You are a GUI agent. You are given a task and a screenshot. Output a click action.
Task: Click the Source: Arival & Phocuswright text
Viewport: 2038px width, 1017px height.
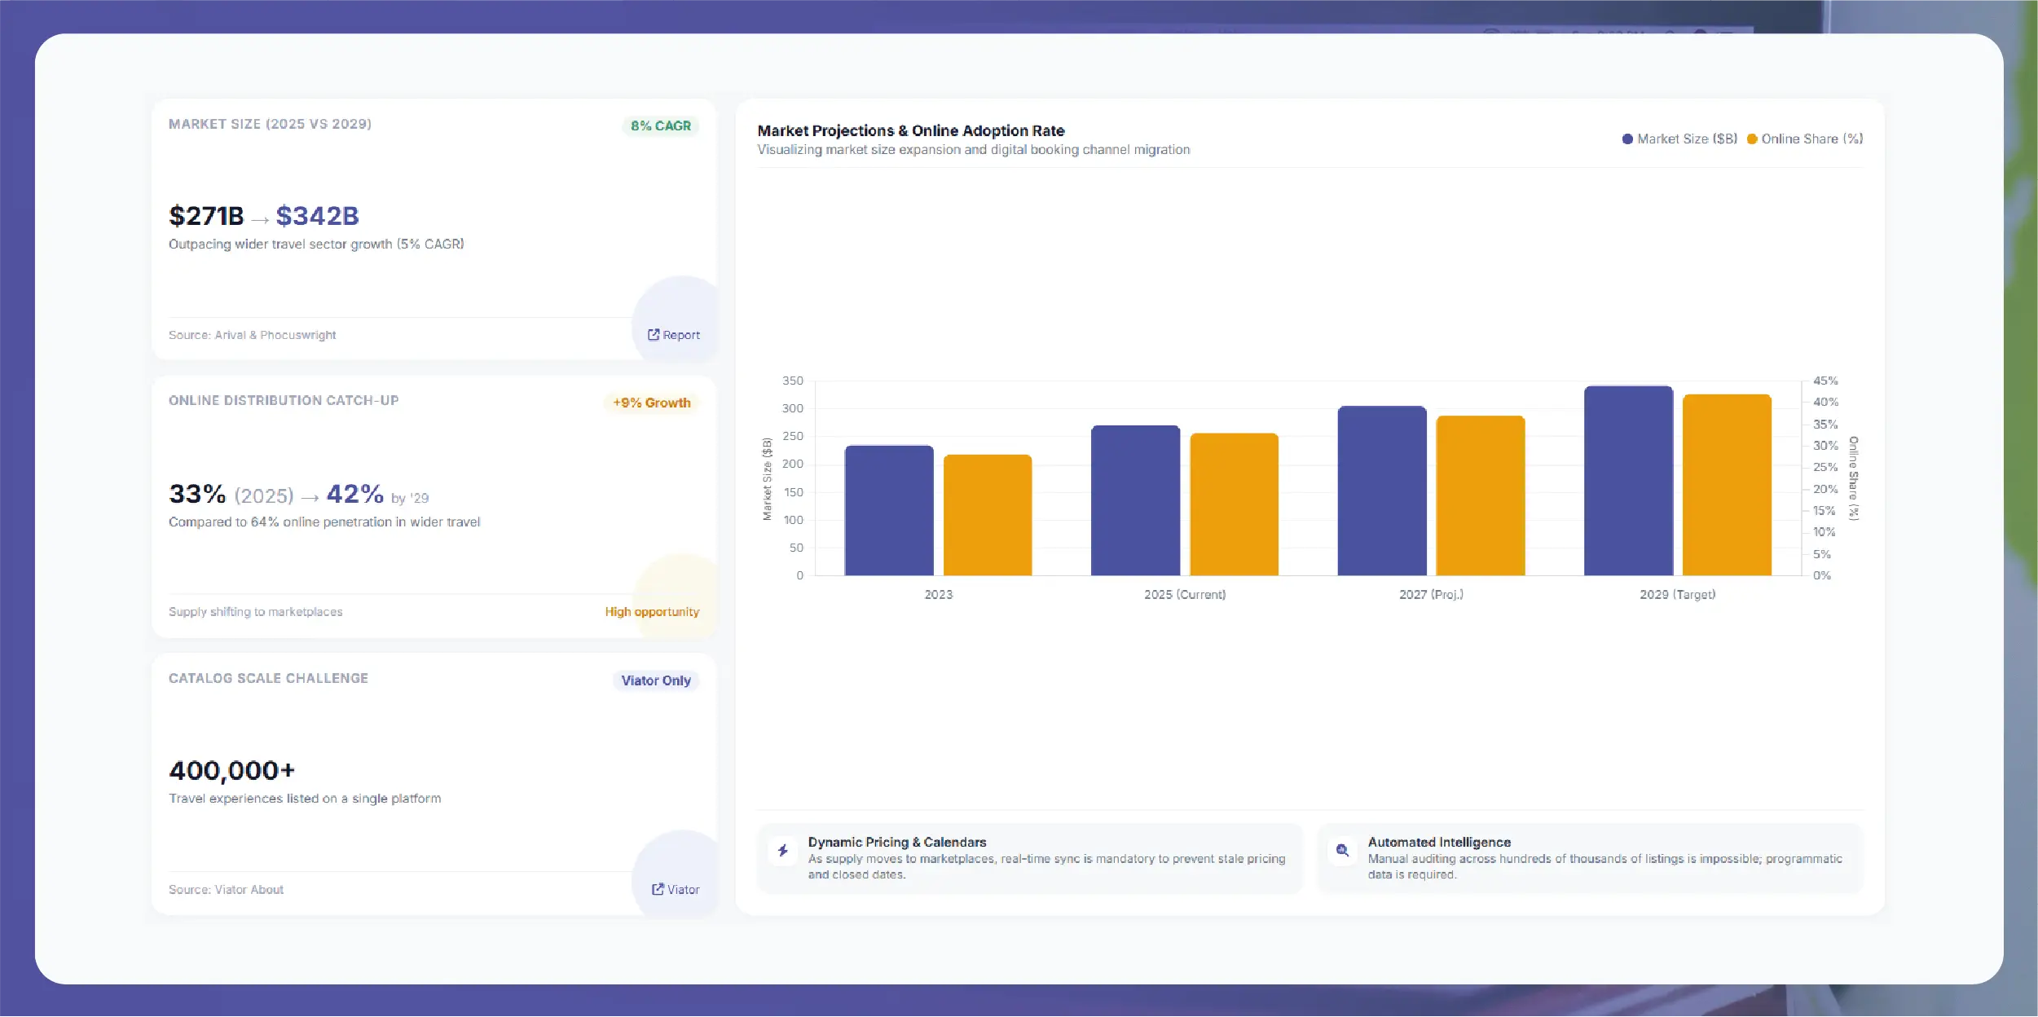click(252, 335)
